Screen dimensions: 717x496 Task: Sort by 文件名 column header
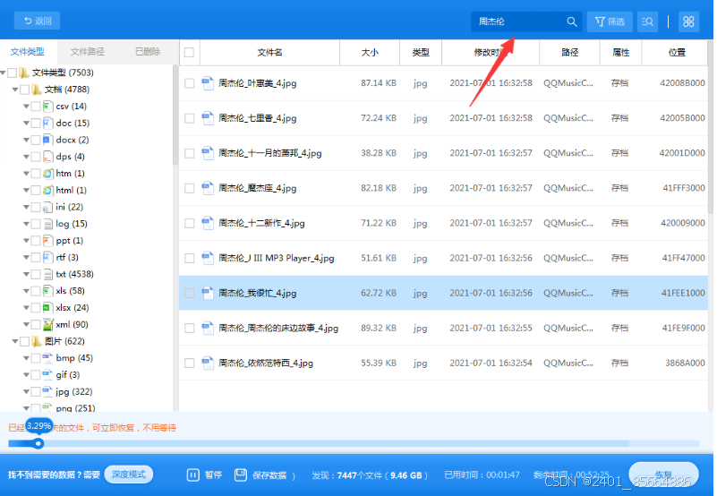pos(269,53)
